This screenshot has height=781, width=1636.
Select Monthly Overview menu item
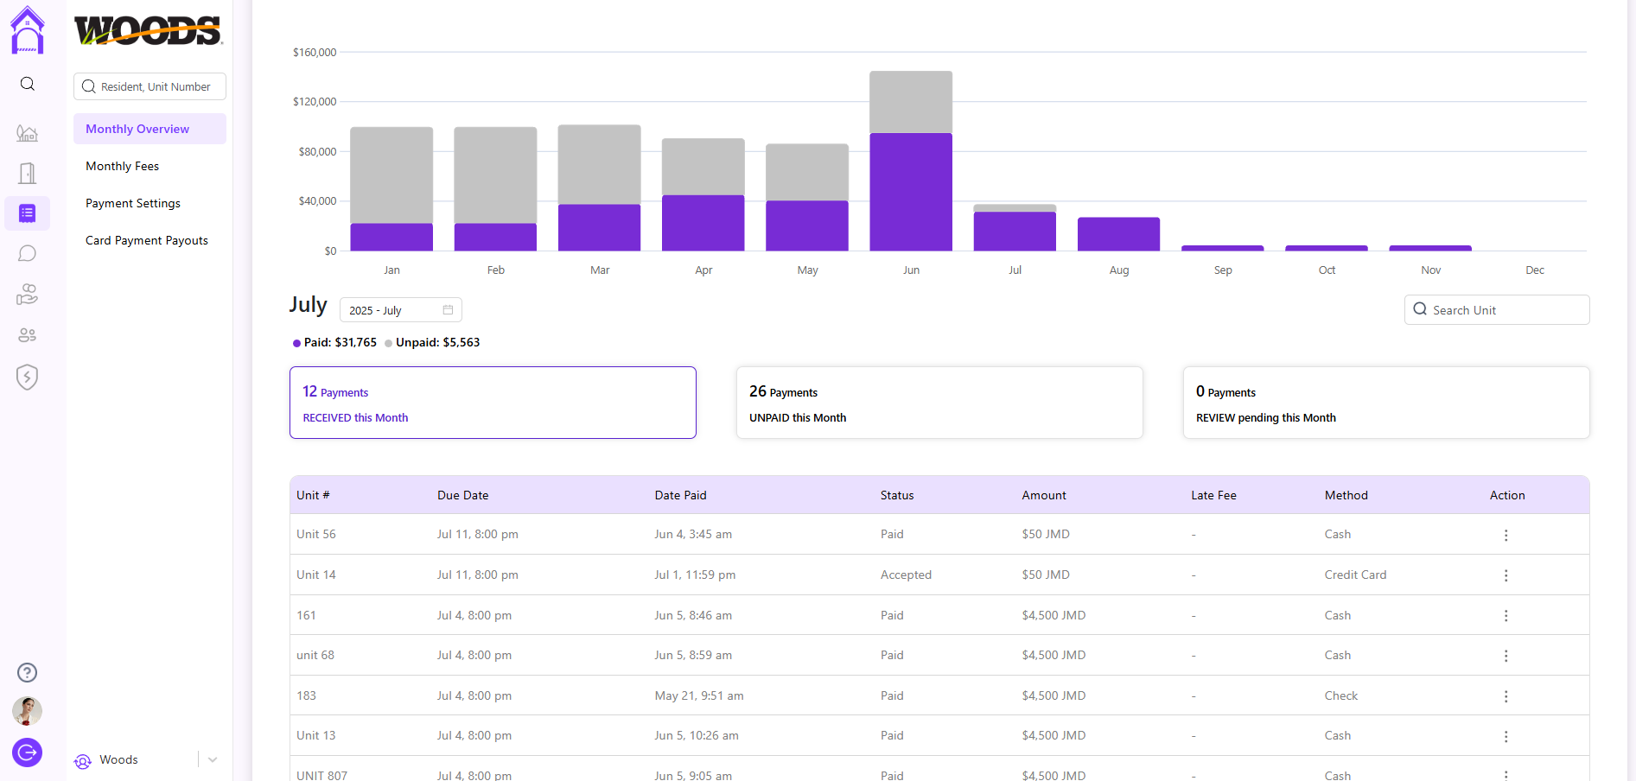tap(150, 129)
